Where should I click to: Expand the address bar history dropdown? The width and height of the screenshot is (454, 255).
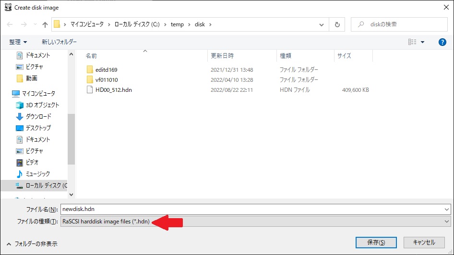[x=322, y=24]
